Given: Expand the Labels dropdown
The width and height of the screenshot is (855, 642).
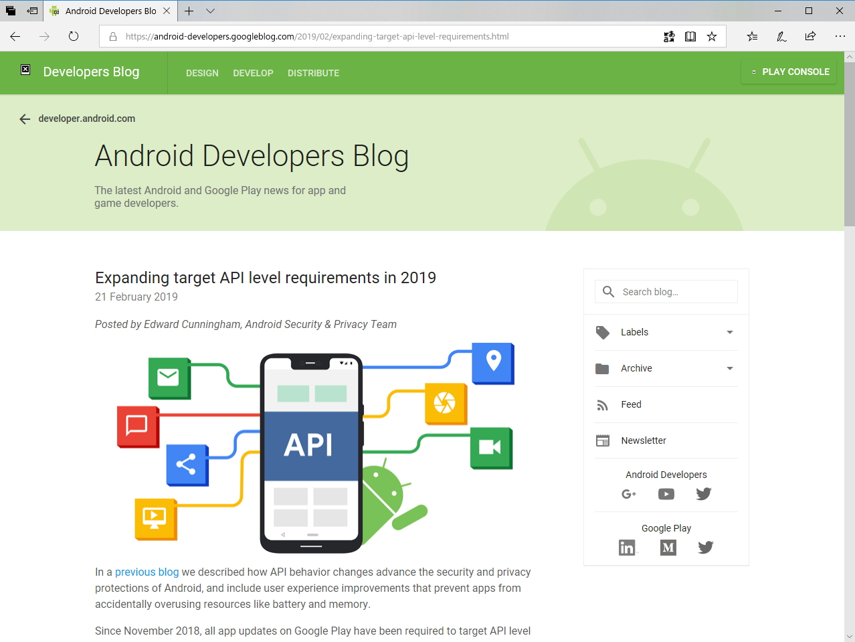Looking at the screenshot, I should 729,332.
